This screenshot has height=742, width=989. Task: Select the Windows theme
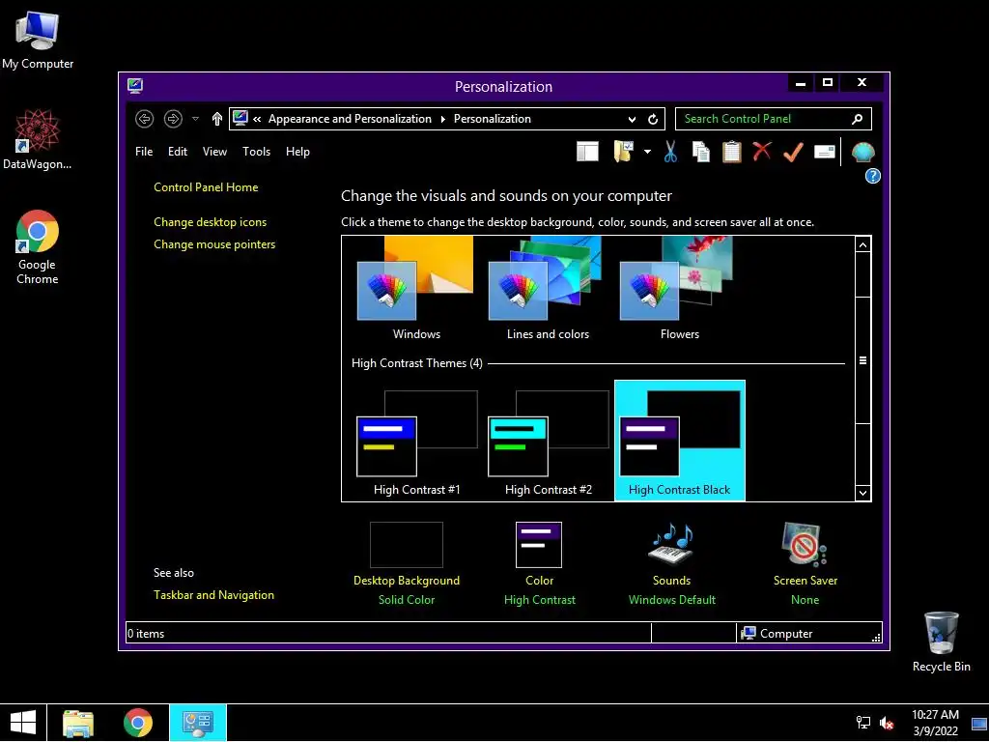tap(415, 290)
